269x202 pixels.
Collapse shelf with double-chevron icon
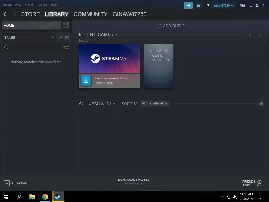261,104
